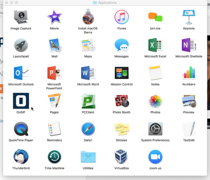Viewport: 210px width, 180px height.
Task: Click the TextEdit paper and pen icon
Action: click(189, 129)
